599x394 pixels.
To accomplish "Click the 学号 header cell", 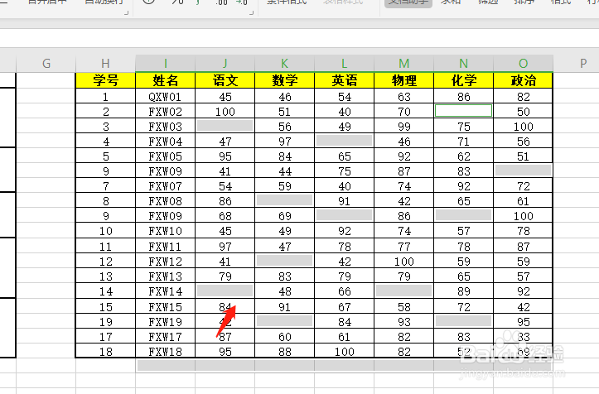I will 105,80.
